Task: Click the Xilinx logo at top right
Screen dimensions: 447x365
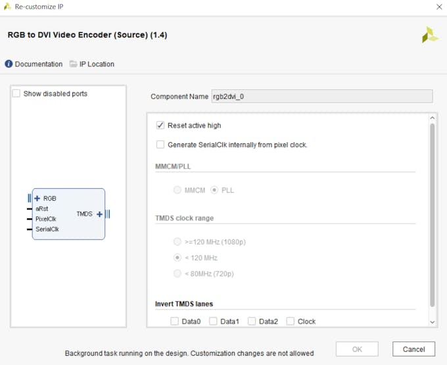Action: click(x=429, y=35)
